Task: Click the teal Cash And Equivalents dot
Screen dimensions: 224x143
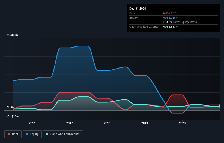Action: click(47, 134)
